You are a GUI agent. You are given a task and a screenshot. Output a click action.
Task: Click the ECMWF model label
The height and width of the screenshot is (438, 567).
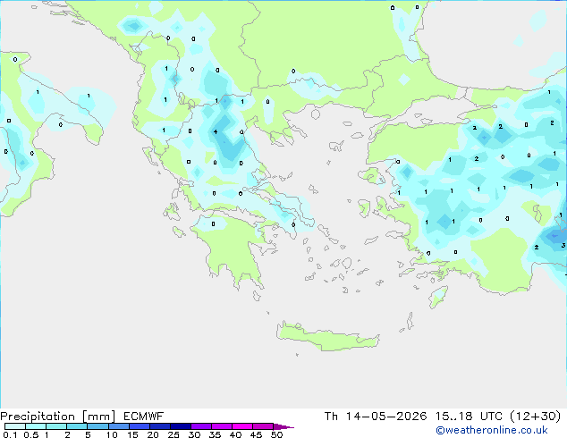[x=144, y=417]
